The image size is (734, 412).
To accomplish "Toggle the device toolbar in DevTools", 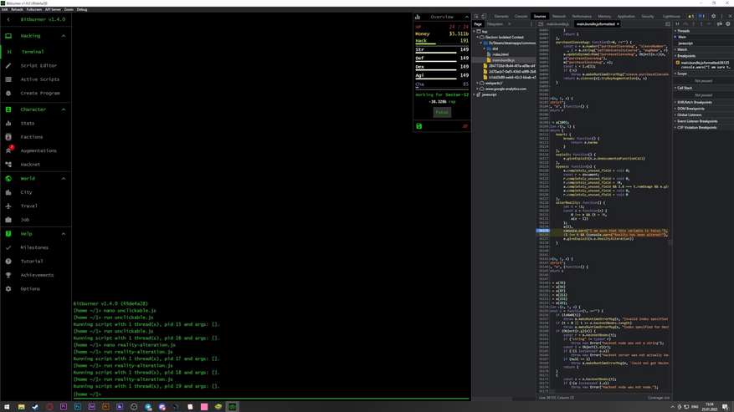I will point(484,16).
